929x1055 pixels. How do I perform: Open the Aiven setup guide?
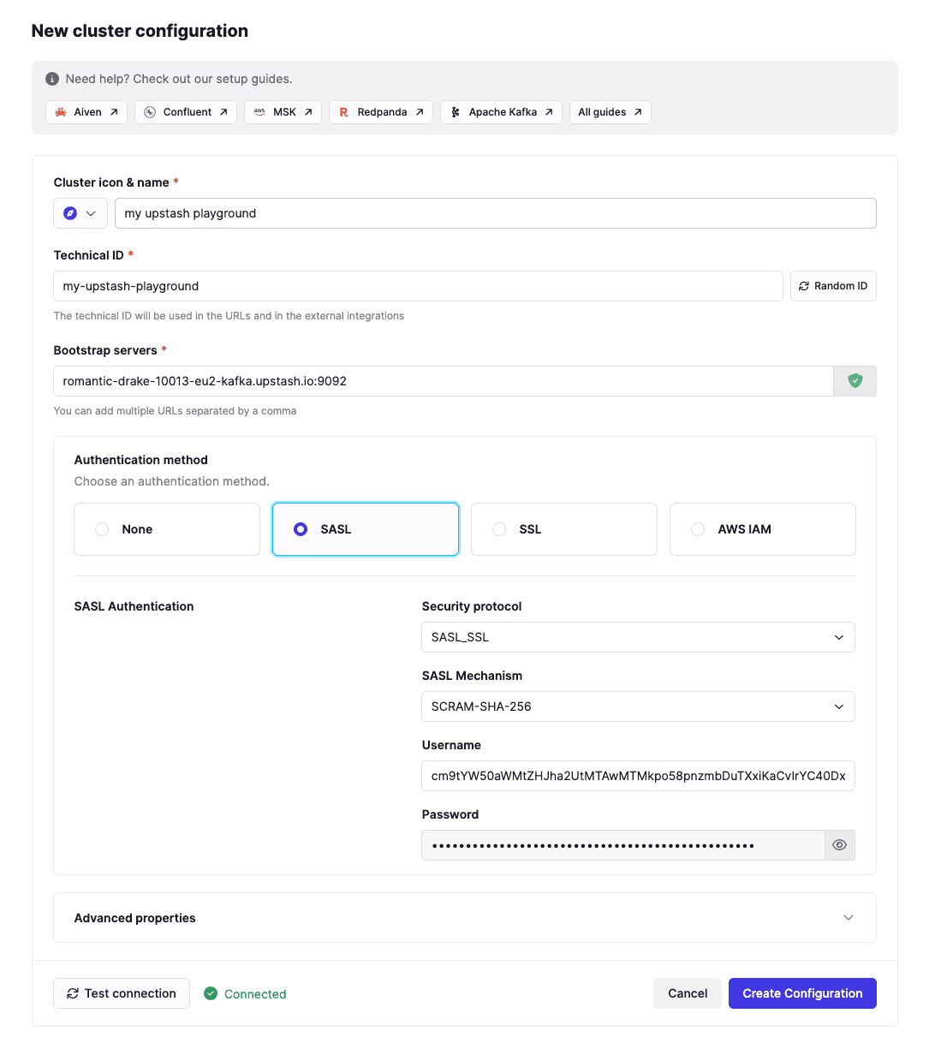(x=86, y=112)
